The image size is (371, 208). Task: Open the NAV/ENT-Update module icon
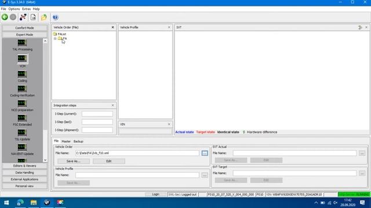tap(22, 147)
